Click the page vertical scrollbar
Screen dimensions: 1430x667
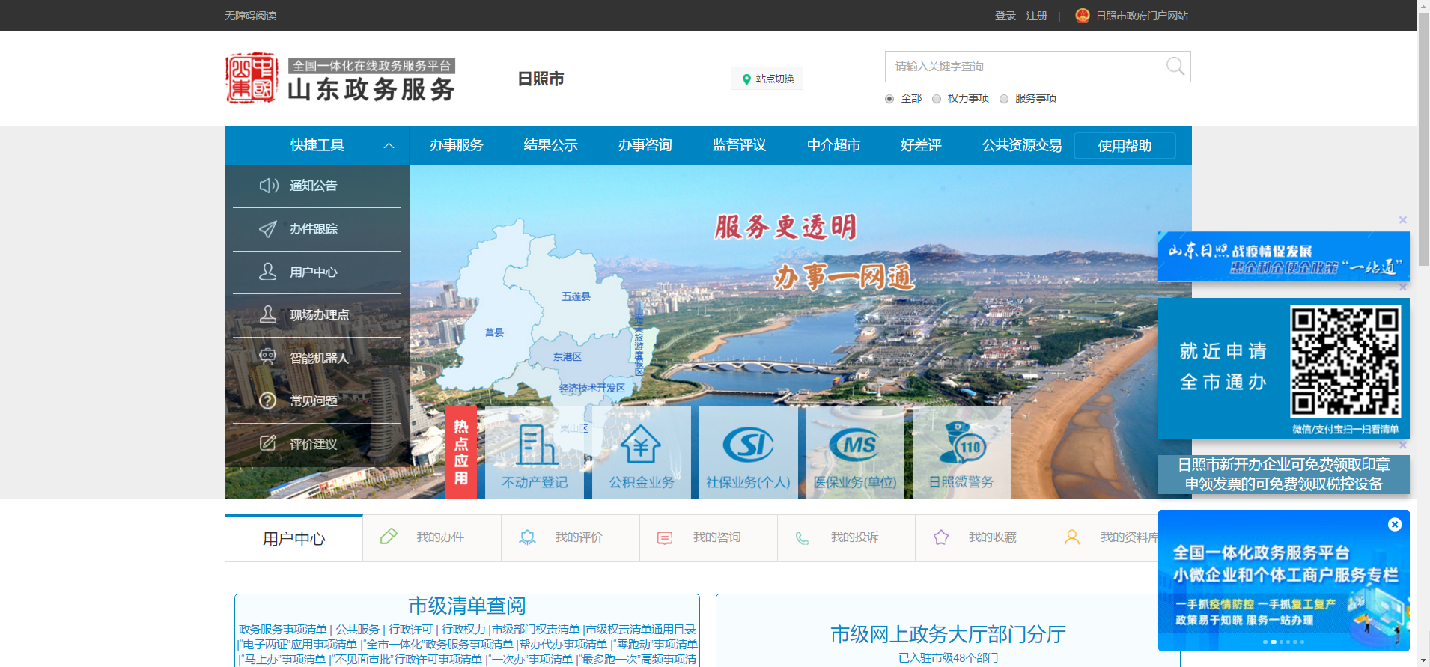pos(1423,150)
